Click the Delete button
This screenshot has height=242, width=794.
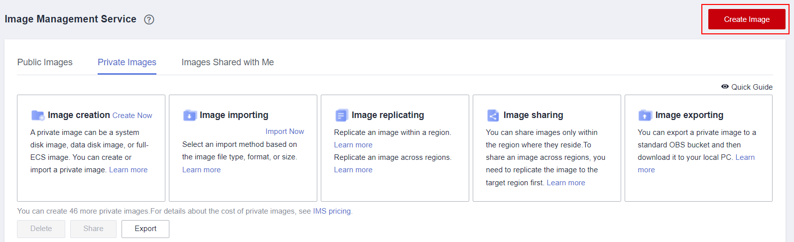tap(41, 229)
